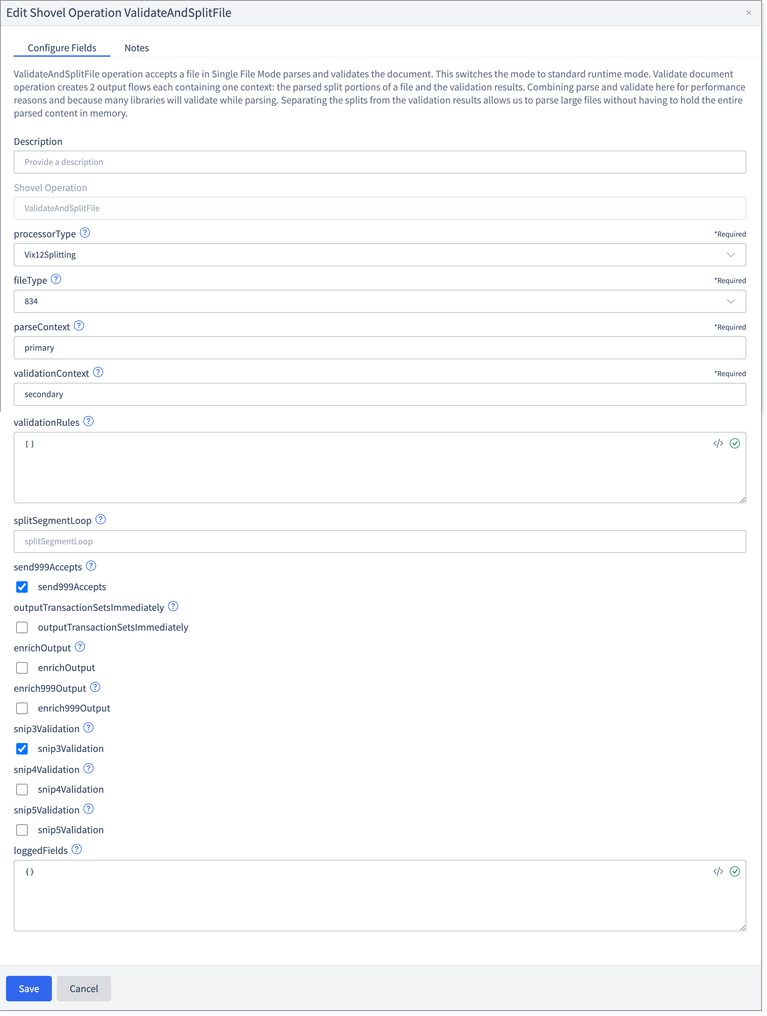This screenshot has width=767, height=1016.
Task: Toggle code view icon in loggedFields editor
Action: pos(718,871)
